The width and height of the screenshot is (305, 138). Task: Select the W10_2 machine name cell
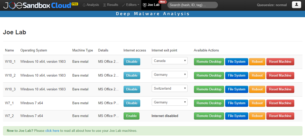(10, 76)
